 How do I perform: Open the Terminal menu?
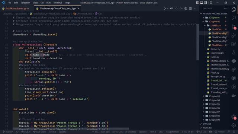point(58,3)
